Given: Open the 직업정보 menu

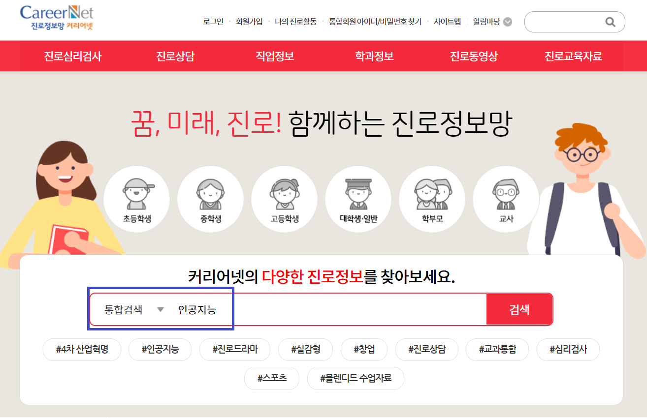Looking at the screenshot, I should click(274, 56).
